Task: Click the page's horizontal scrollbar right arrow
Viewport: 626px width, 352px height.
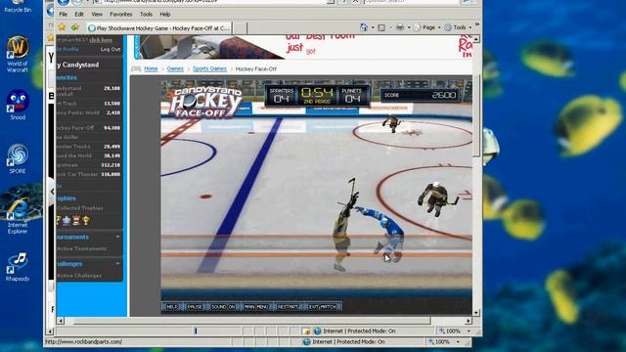Action: coord(469,321)
